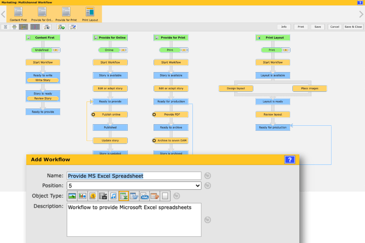Click the edit workflow toolbar icon

[x=72, y=27]
